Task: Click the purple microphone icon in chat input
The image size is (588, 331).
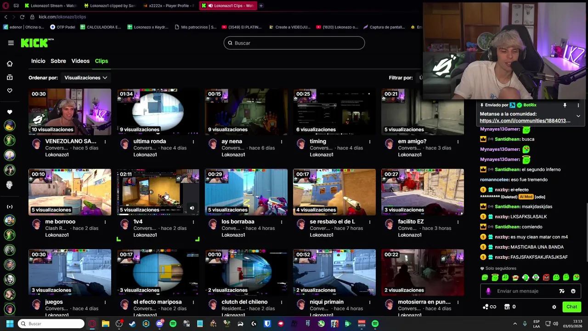Action: click(488, 291)
